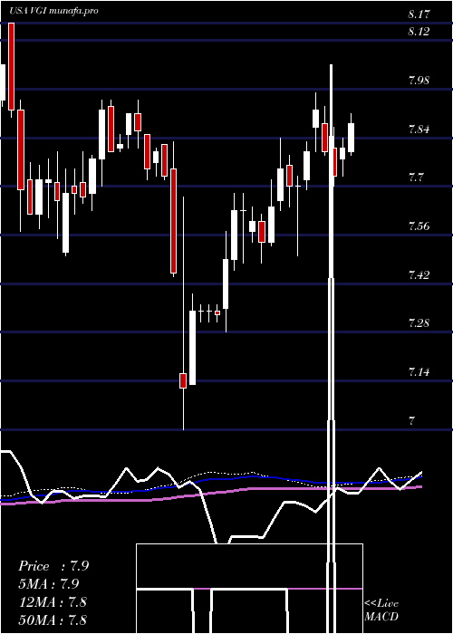Click the last white candle on the right
The width and height of the screenshot is (453, 634).
[352, 138]
